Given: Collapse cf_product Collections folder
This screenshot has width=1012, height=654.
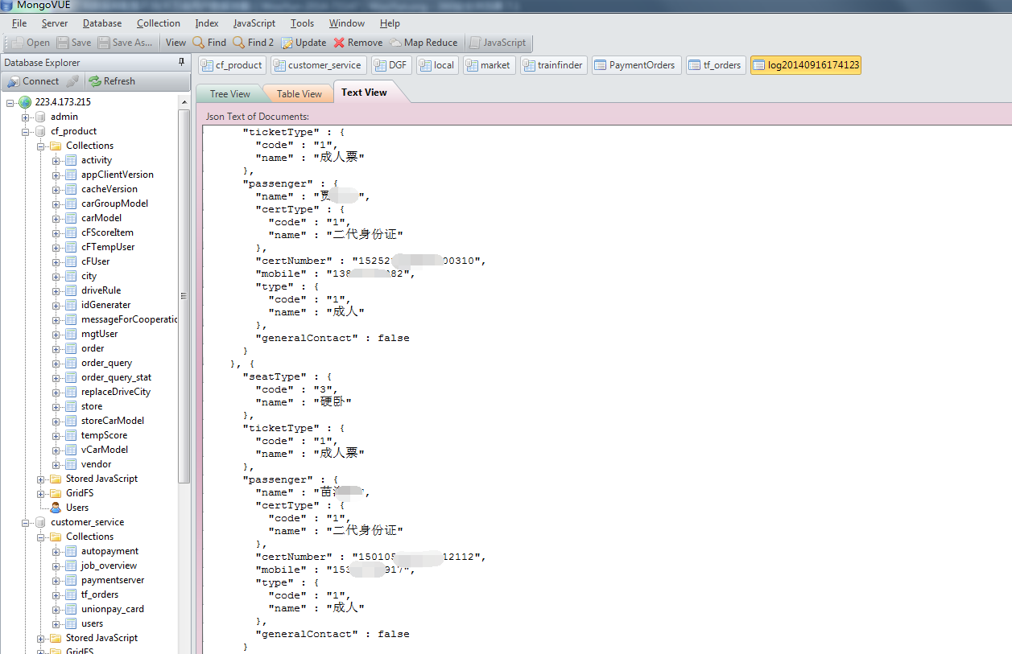Looking at the screenshot, I should click(x=41, y=146).
